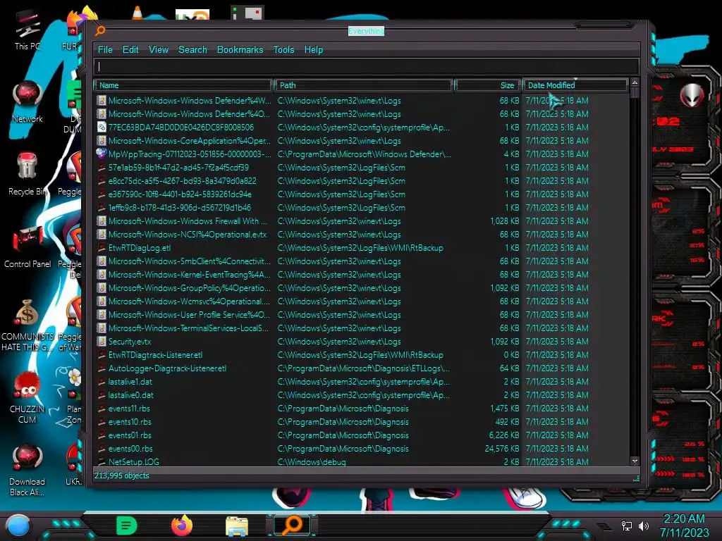Select file 1effb9c8-b178-41d3-906d-d567219d1b46
The width and height of the screenshot is (722, 541).
click(x=180, y=208)
